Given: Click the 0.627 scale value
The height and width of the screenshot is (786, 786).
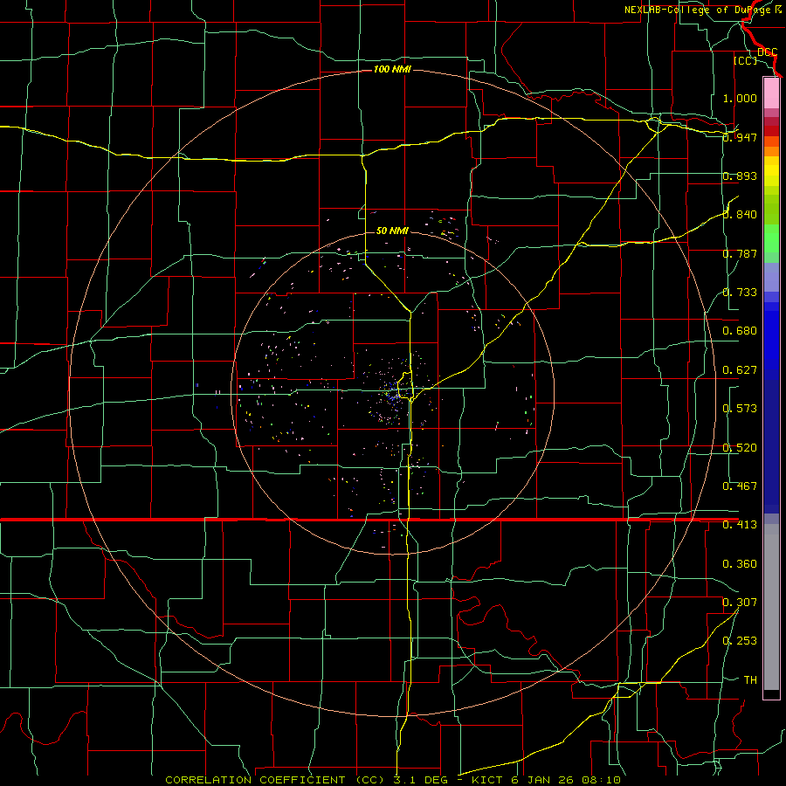Looking at the screenshot, I should (740, 370).
